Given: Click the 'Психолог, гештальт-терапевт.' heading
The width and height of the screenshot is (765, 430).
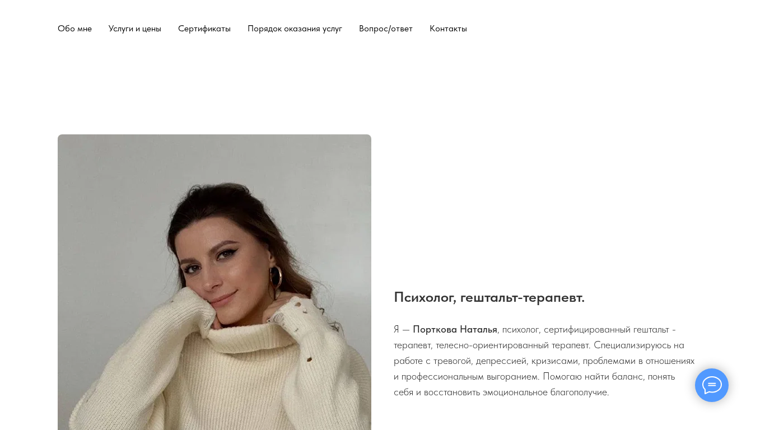Looking at the screenshot, I should [x=489, y=297].
